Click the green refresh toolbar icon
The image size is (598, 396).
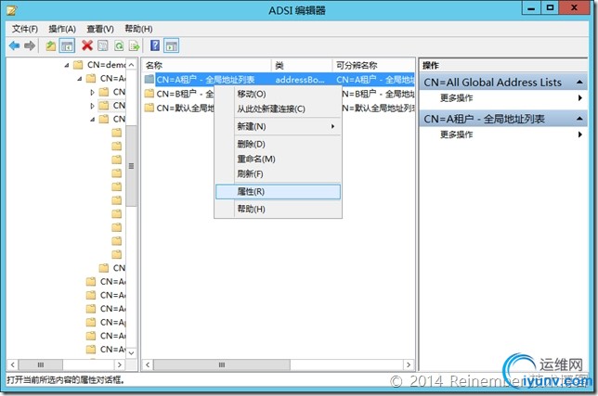click(x=119, y=46)
